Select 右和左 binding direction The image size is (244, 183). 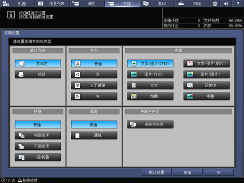[x=38, y=64]
